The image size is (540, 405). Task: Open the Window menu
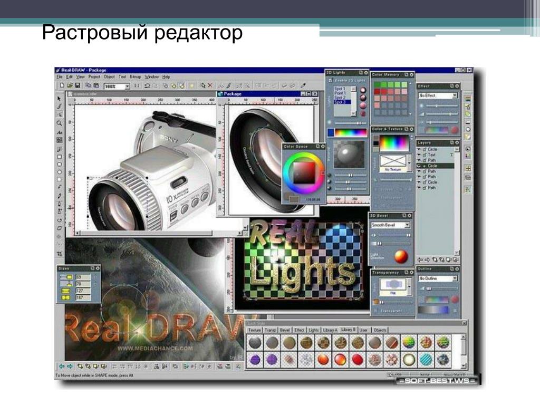click(x=151, y=77)
